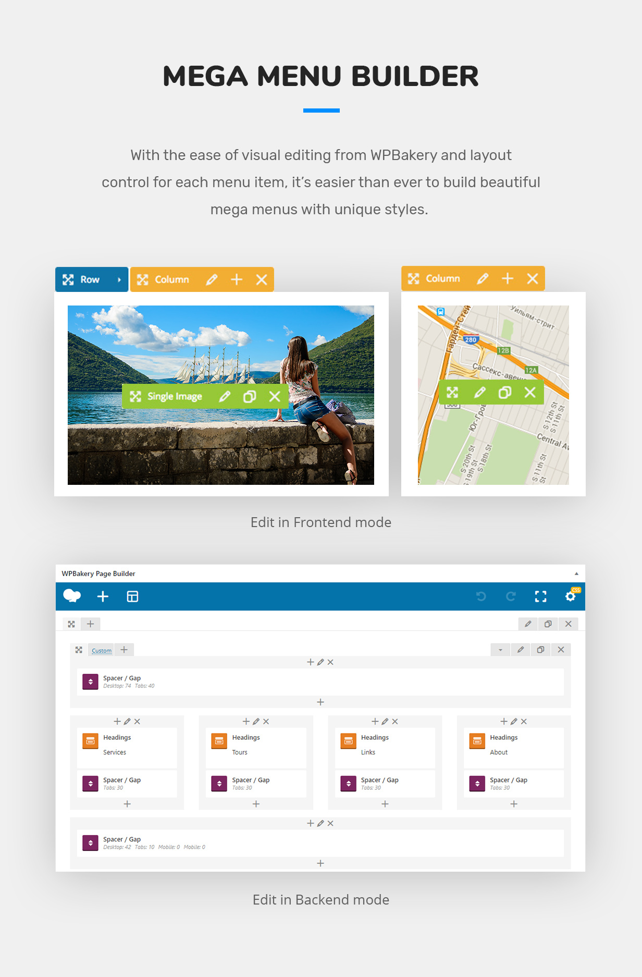Remove the Single Image element
This screenshot has height=977, width=642.
(x=275, y=397)
